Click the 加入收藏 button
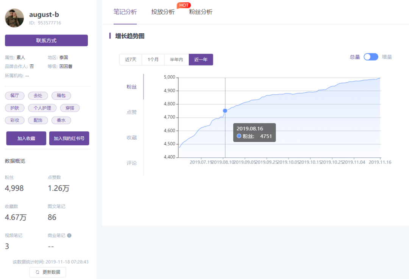 (26, 139)
